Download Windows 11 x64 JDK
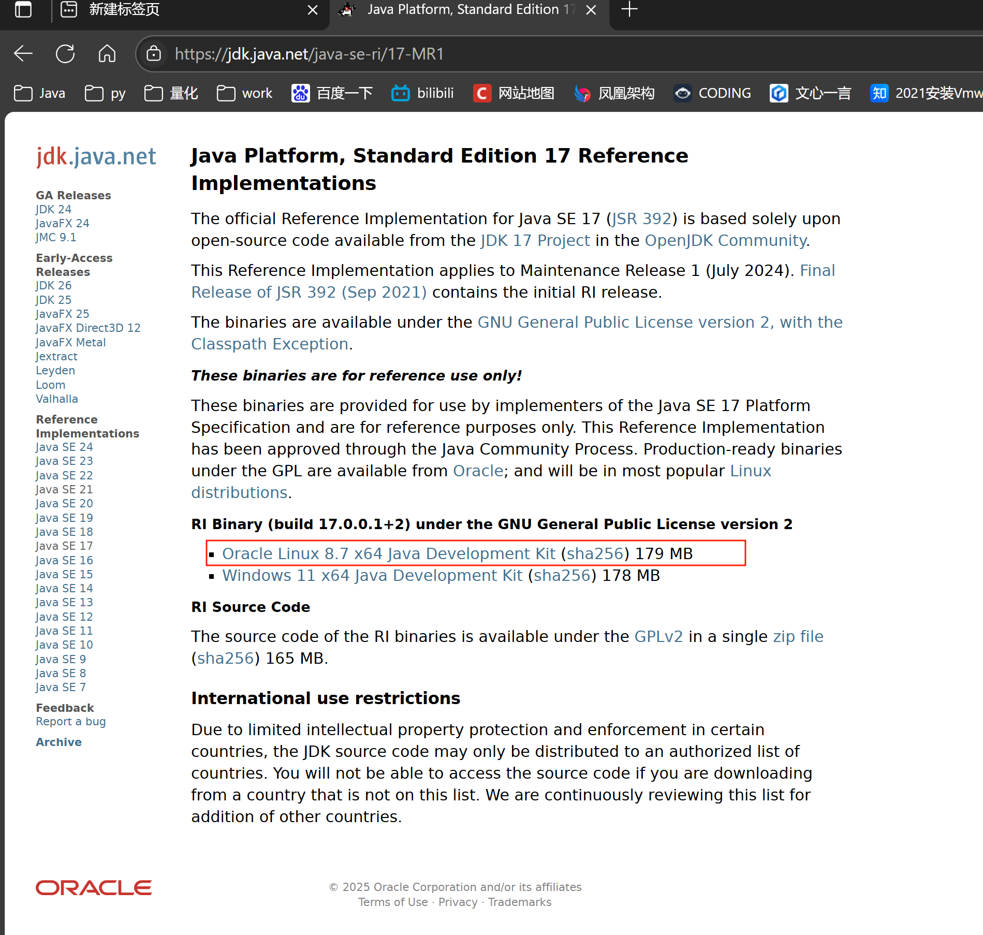The image size is (983, 935). [x=372, y=575]
